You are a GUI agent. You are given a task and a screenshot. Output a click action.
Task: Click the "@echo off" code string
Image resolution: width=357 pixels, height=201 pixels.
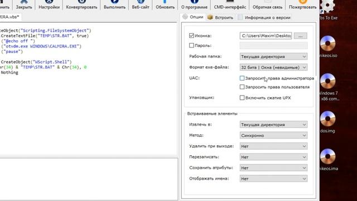20,41
